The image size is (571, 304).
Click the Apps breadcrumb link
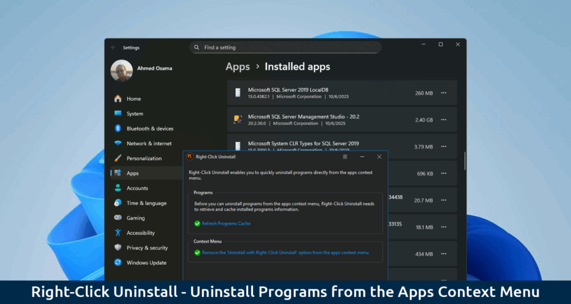tap(237, 66)
